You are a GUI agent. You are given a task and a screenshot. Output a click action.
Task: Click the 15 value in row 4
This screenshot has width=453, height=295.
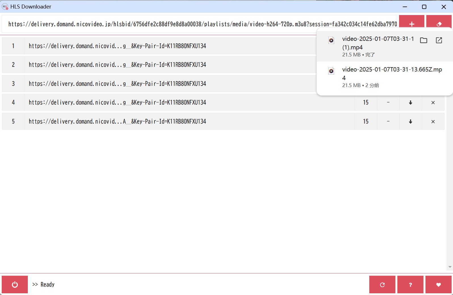366,102
